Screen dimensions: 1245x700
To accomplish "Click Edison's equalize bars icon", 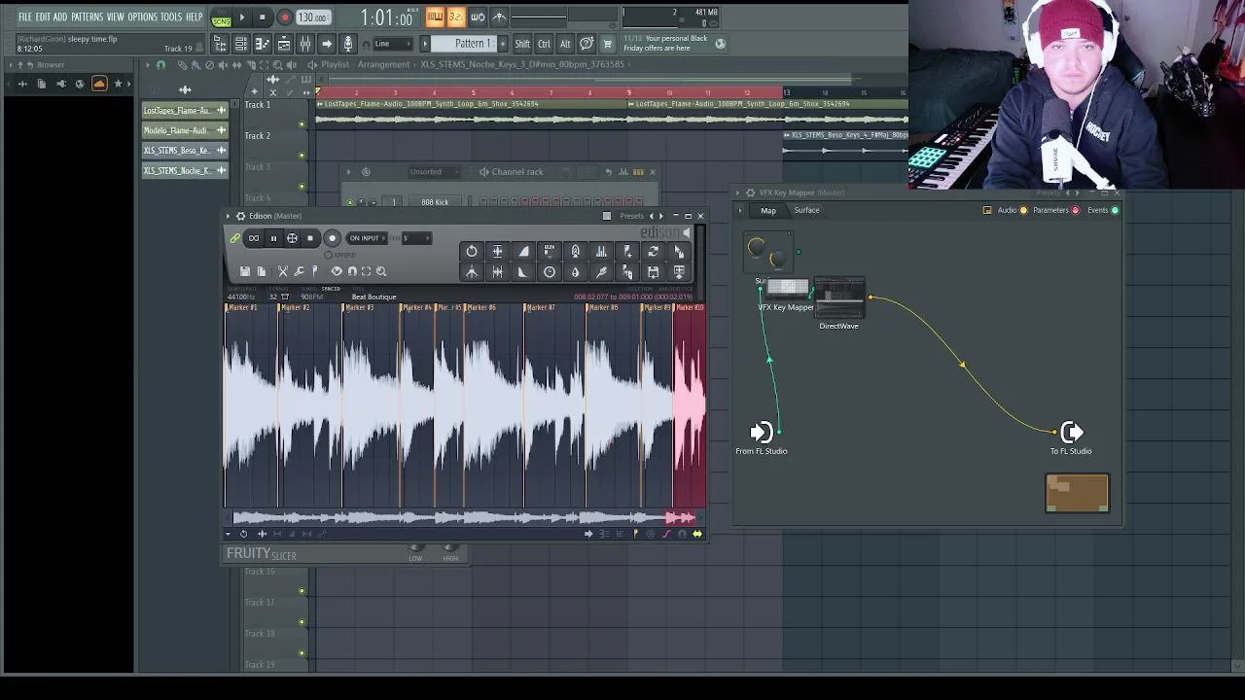I will 600,251.
